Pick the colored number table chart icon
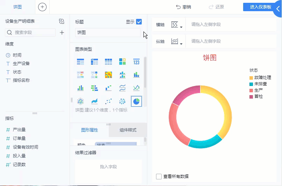Viewport: 282px width, 186px height. [80, 75]
